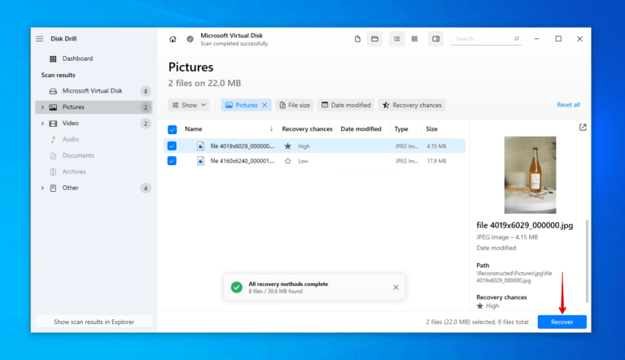Uncheck file 4019x6029_000000 checkbox
Viewport: 625px width, 360px height.
pyautogui.click(x=172, y=146)
